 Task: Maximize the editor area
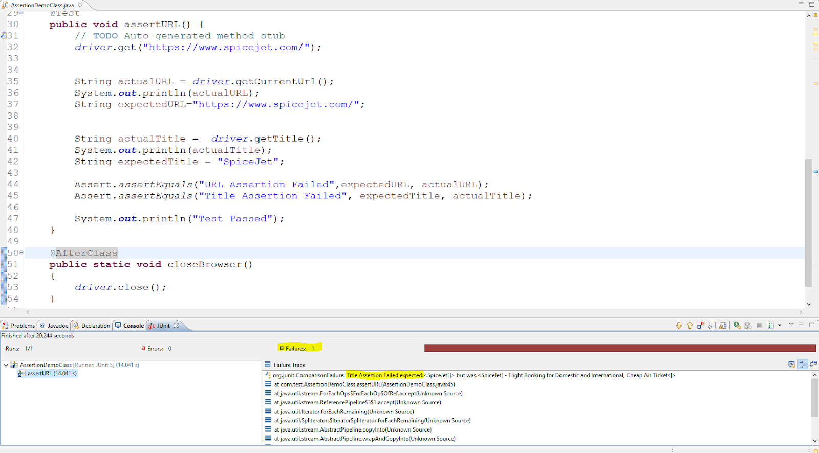812,4
